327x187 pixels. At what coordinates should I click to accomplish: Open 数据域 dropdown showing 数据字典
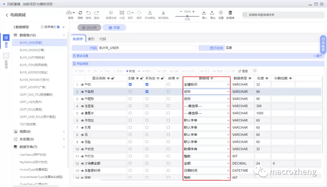(x=206, y=149)
